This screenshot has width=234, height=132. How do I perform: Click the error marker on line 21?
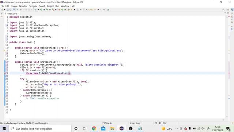[x=5, y=73]
